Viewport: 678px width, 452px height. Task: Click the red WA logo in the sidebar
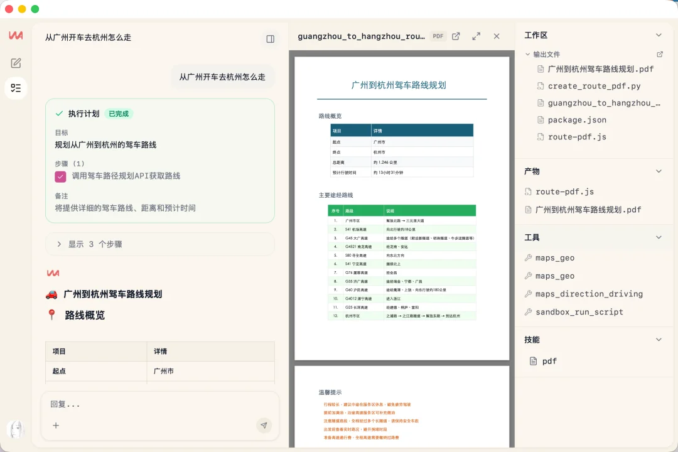(x=16, y=35)
